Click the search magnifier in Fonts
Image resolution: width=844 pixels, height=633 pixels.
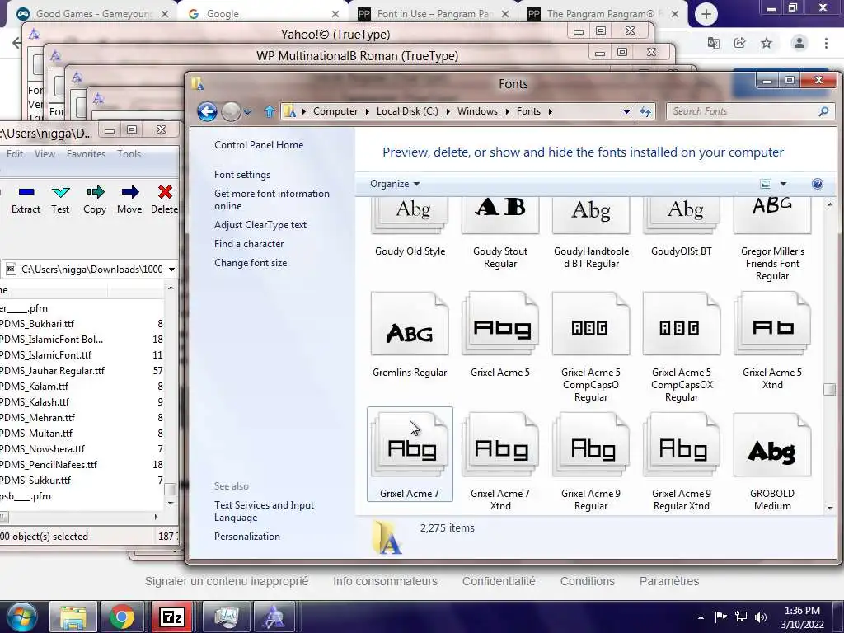tap(823, 111)
